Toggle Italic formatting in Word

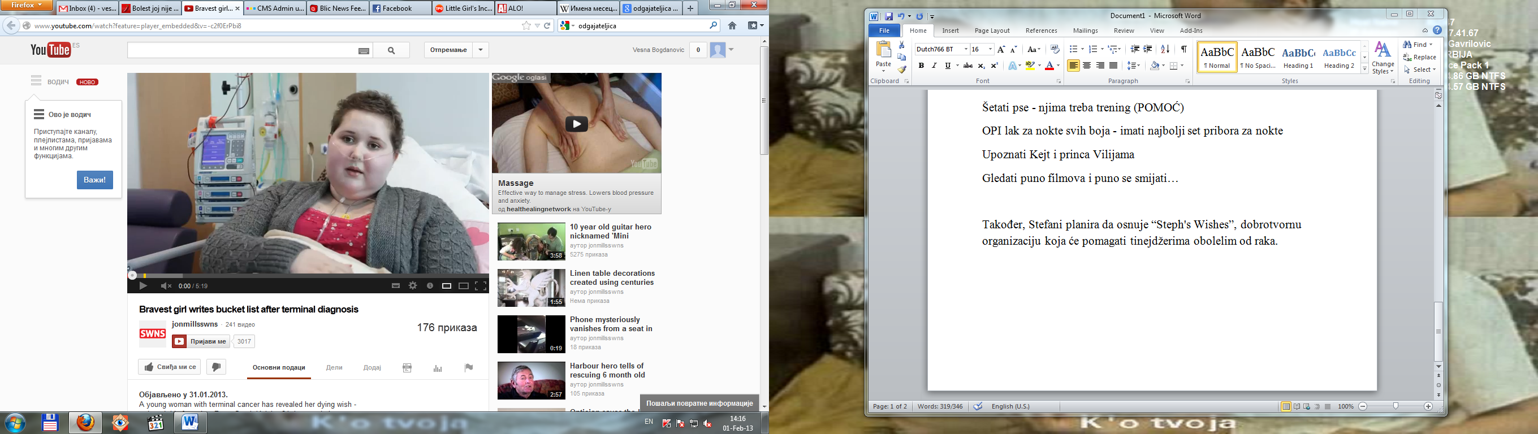coord(934,66)
